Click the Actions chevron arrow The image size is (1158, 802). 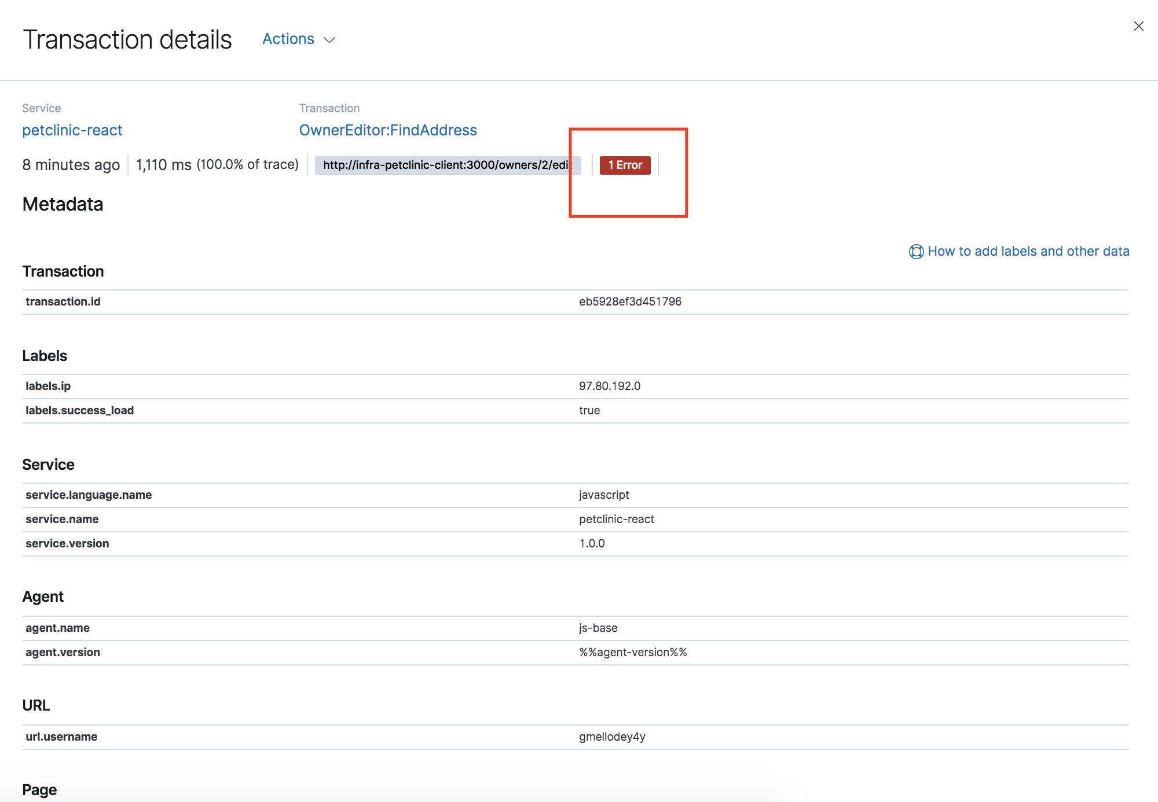tap(329, 40)
